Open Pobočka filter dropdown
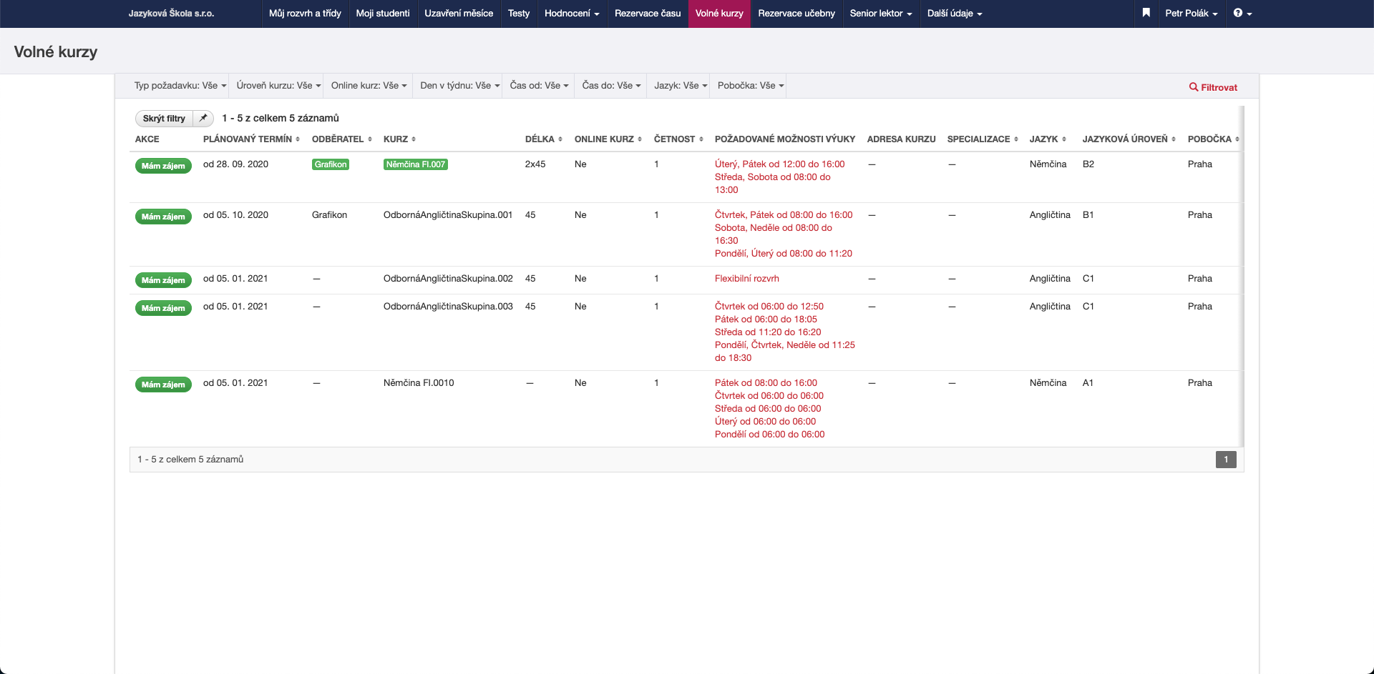Screen dimensions: 1374x674 point(751,85)
